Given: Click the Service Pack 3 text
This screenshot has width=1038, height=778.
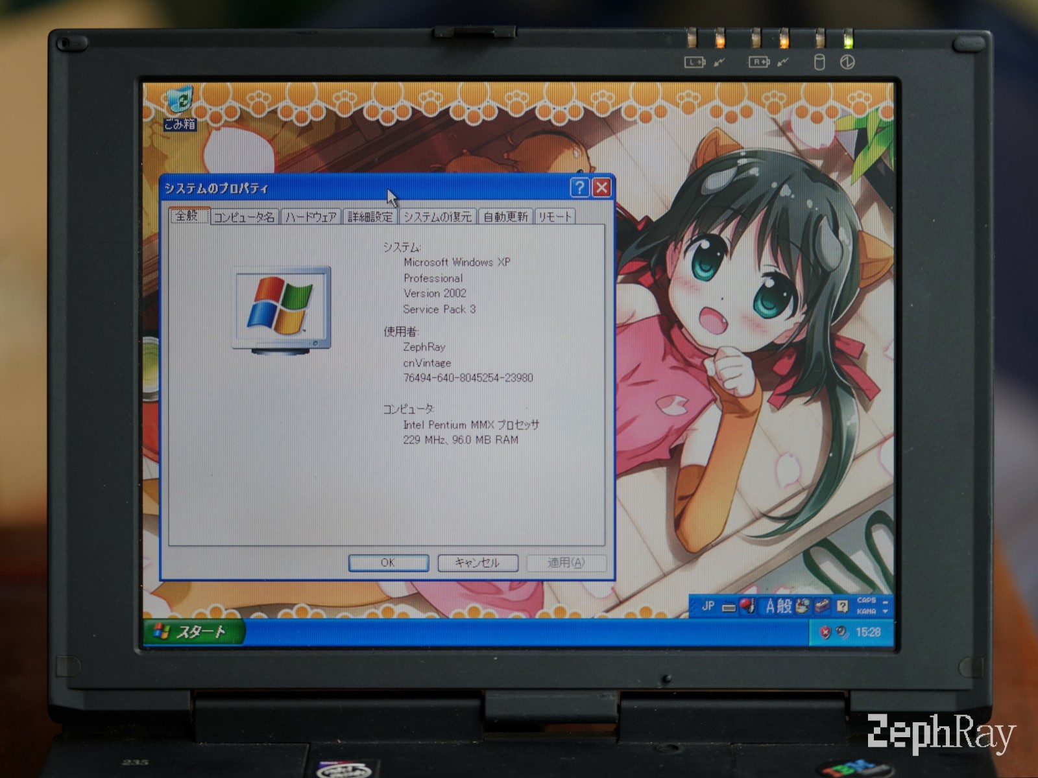Looking at the screenshot, I should [x=439, y=309].
